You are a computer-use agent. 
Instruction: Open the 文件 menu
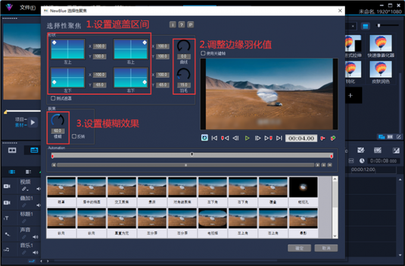point(27,8)
